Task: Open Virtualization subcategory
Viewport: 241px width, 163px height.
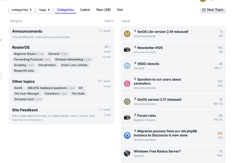Action: [47, 65]
